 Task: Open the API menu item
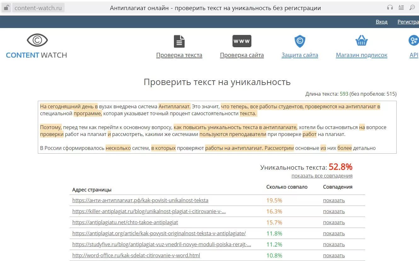click(414, 55)
